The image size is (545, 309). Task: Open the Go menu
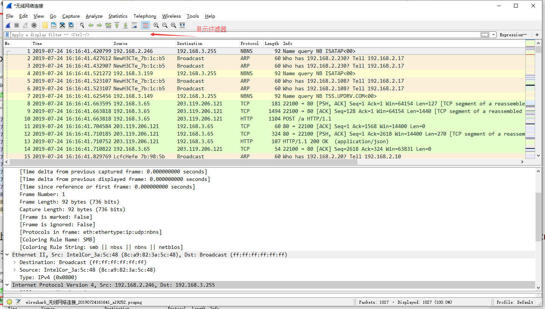[x=53, y=16]
